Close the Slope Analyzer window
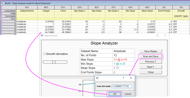The height and width of the screenshot is (98, 190). [x=165, y=36]
